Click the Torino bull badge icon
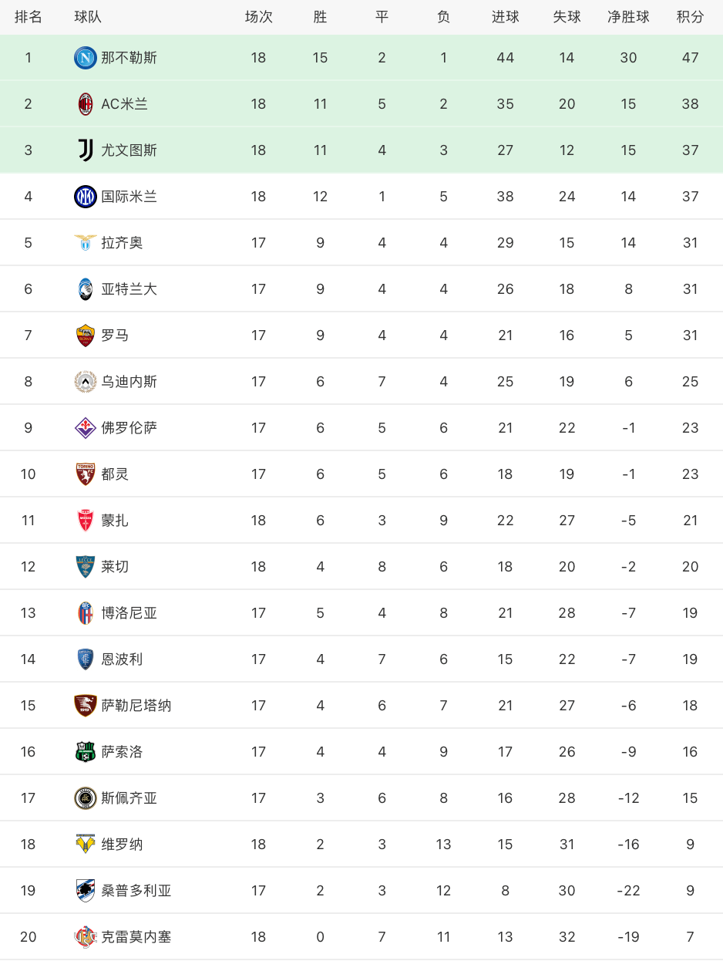Image resolution: width=723 pixels, height=961 pixels. click(x=86, y=474)
